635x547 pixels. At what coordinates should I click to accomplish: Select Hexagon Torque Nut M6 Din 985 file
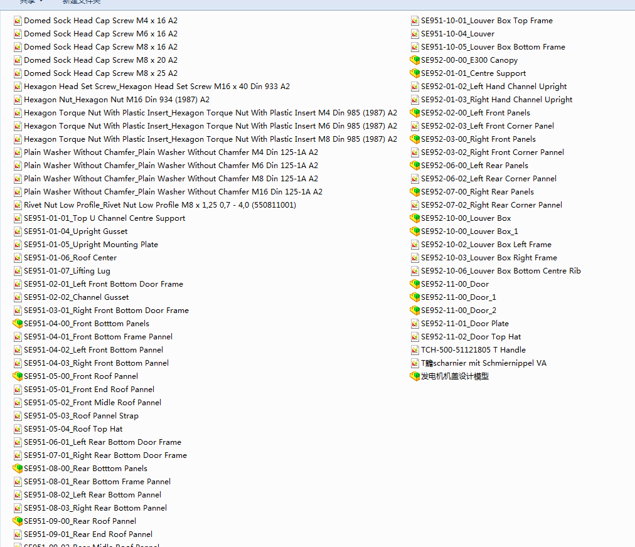(x=210, y=126)
